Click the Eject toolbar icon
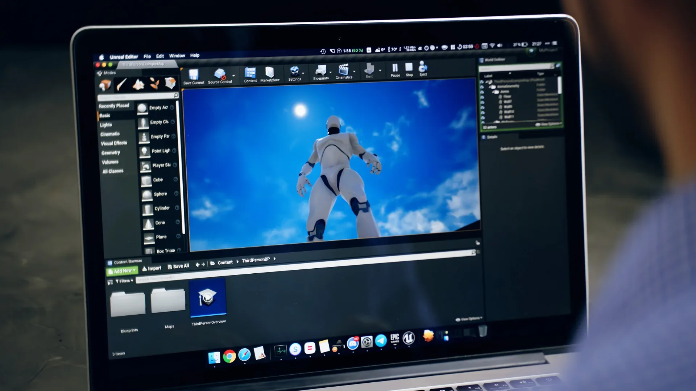 pos(423,67)
